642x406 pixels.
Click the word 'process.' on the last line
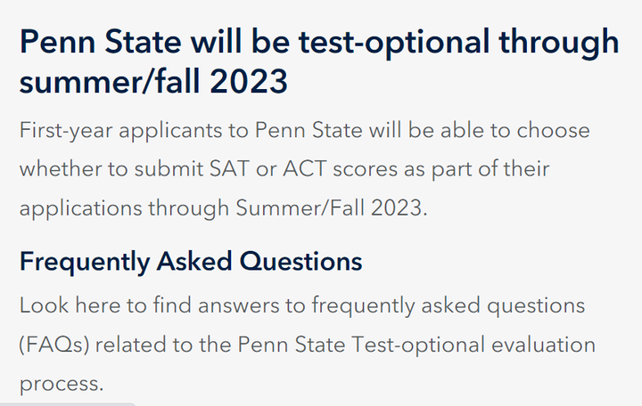62,385
